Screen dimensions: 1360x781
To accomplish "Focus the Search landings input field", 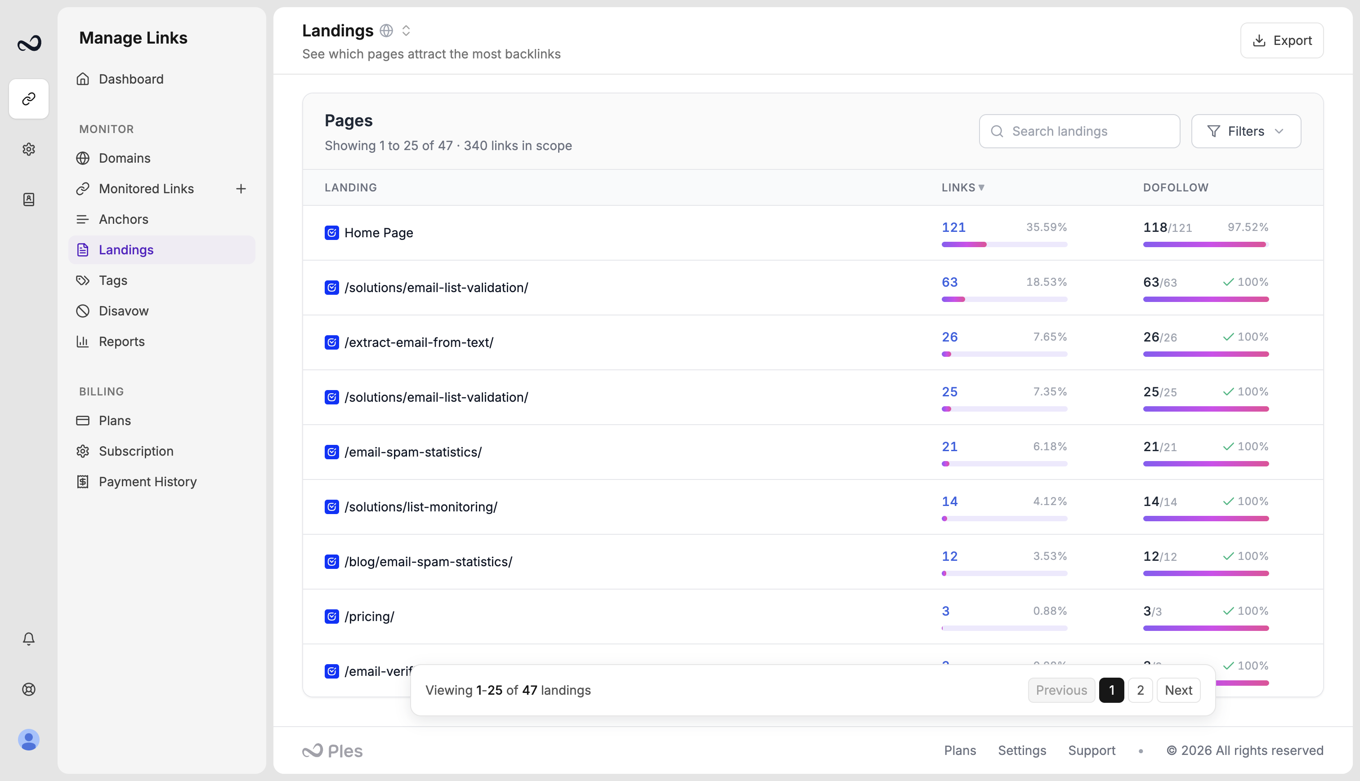I will tap(1079, 131).
